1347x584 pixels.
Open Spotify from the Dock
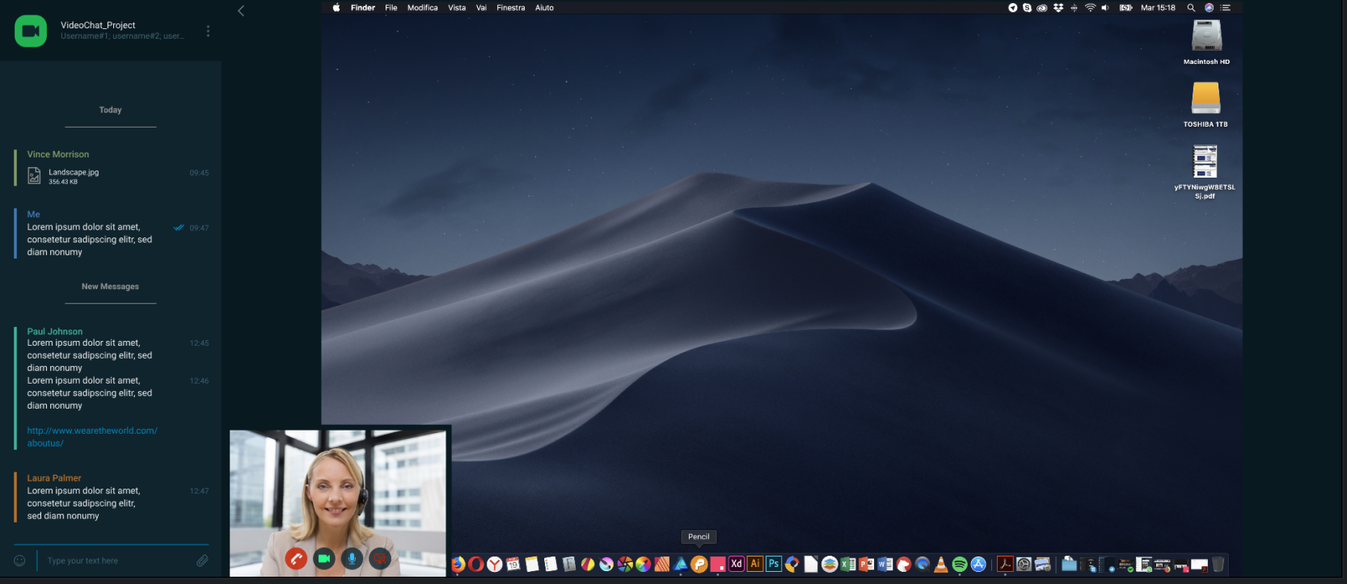(x=960, y=565)
